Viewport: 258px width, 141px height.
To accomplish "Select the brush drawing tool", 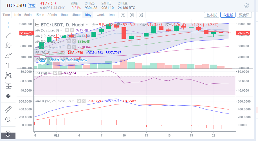I will coord(8,56).
